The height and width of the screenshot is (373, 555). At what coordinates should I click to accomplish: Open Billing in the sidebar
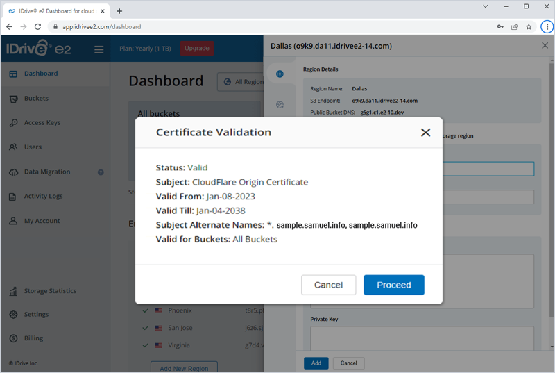(x=33, y=338)
